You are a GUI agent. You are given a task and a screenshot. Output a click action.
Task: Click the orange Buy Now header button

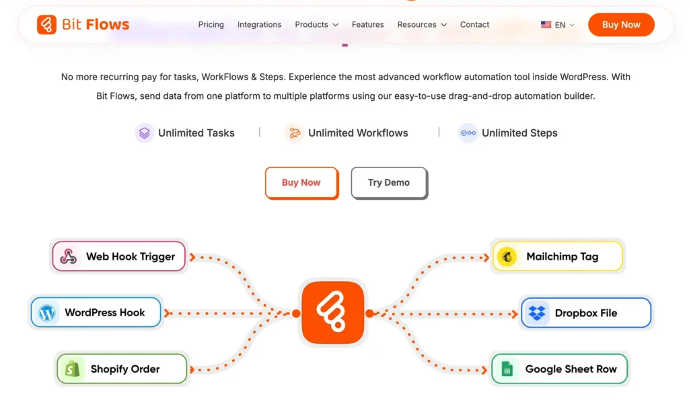click(x=621, y=25)
